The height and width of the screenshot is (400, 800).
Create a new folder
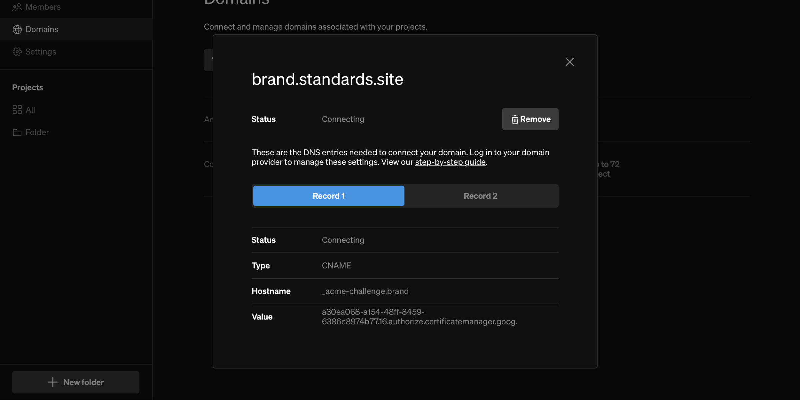(76, 382)
